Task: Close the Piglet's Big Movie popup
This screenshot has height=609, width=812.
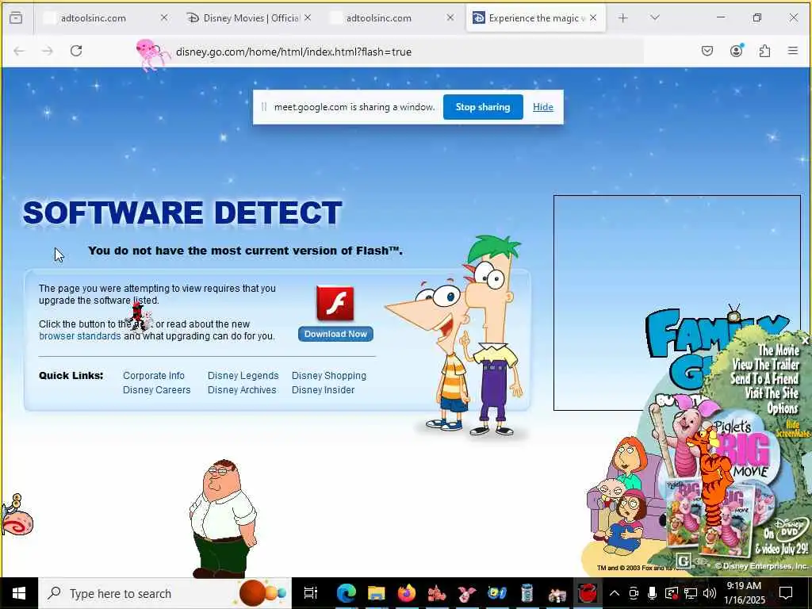Action: [805, 341]
